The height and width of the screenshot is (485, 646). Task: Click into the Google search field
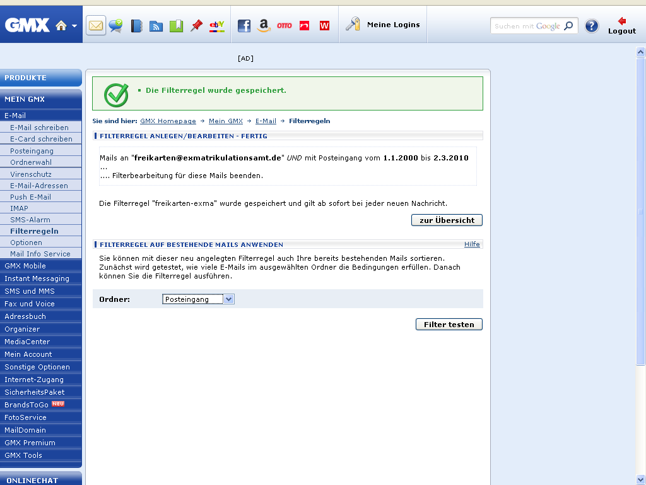(527, 26)
